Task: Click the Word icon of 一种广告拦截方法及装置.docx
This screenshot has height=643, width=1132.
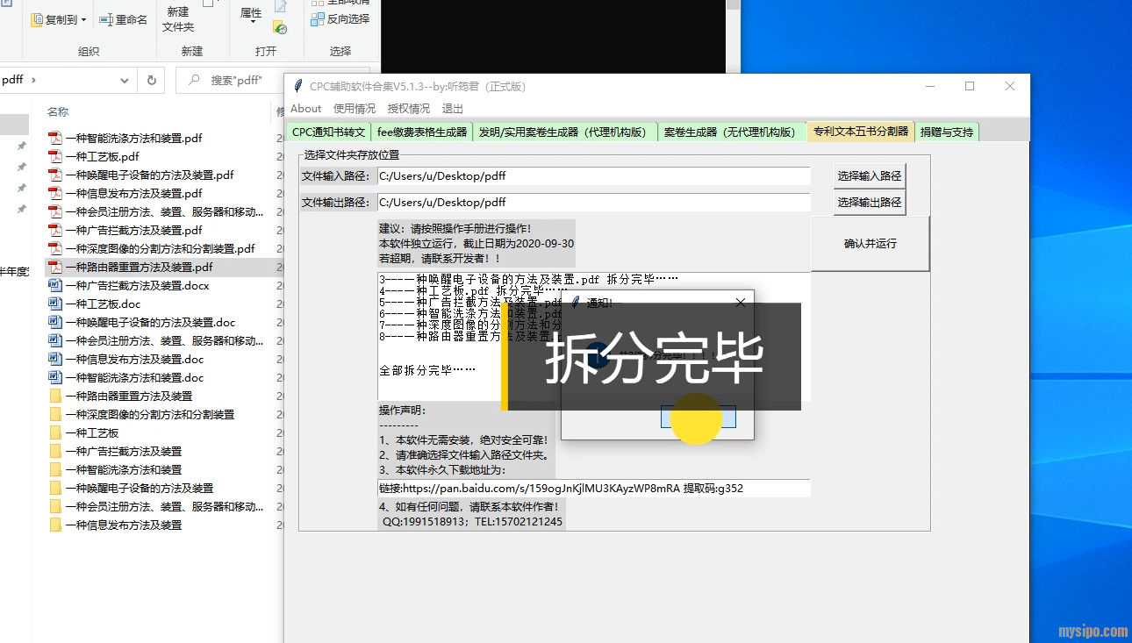Action: click(x=55, y=285)
